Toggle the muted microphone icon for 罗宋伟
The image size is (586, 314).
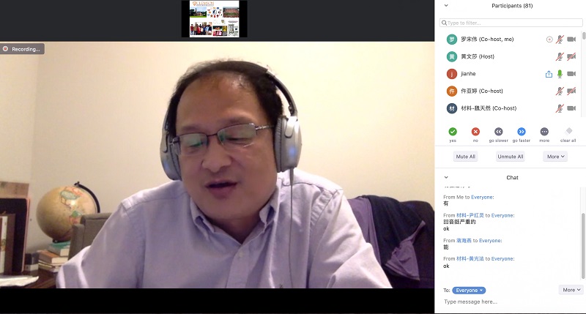coord(560,40)
